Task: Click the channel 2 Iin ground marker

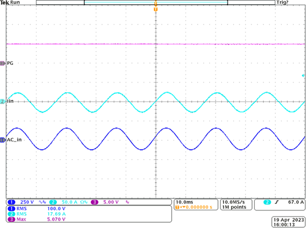Action: click(2, 101)
